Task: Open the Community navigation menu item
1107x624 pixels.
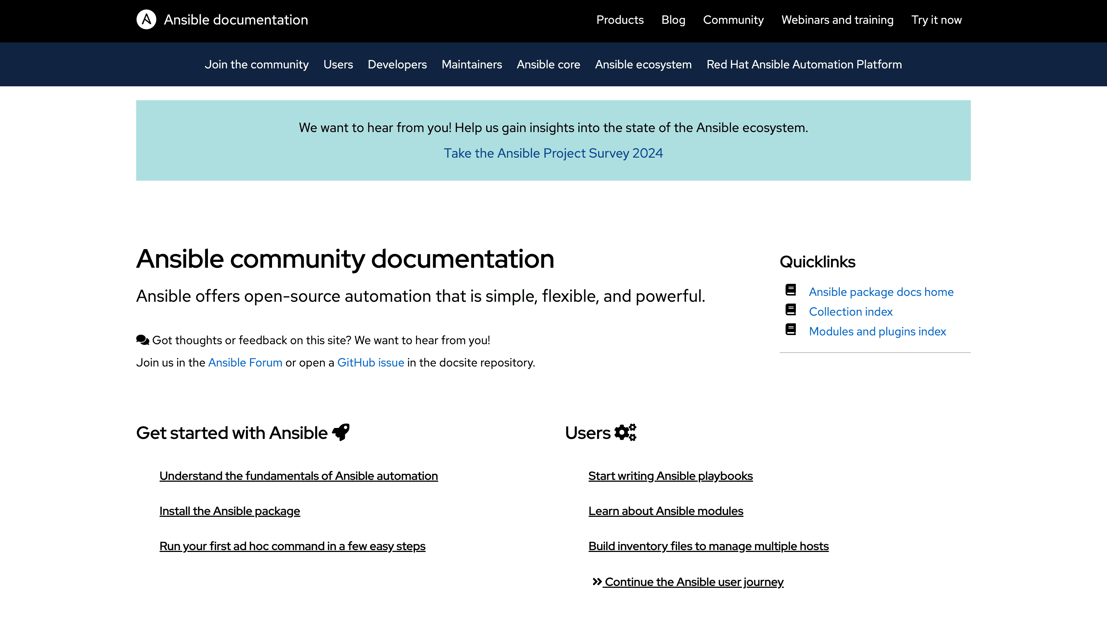Action: click(733, 20)
